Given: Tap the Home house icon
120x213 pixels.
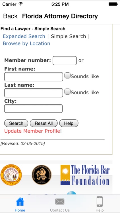Looking at the screenshot, I should click(20, 202).
